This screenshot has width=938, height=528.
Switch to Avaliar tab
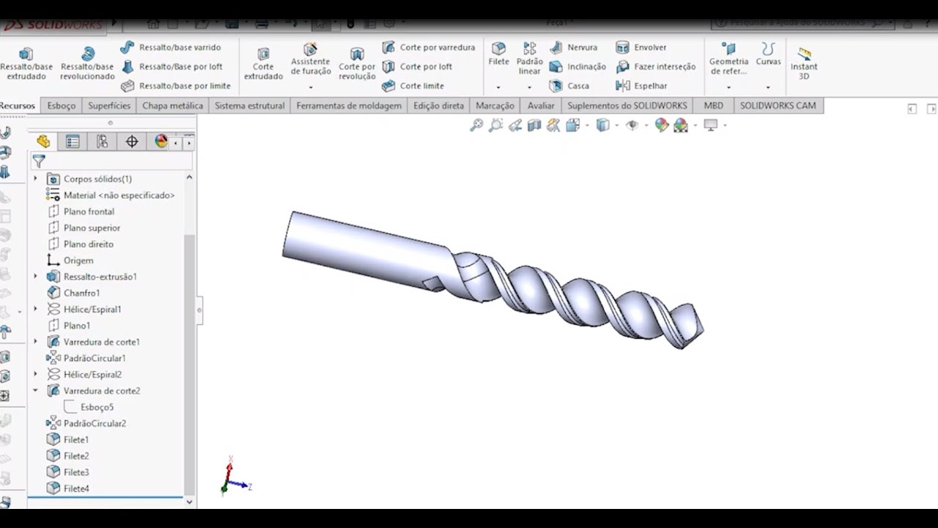541,106
